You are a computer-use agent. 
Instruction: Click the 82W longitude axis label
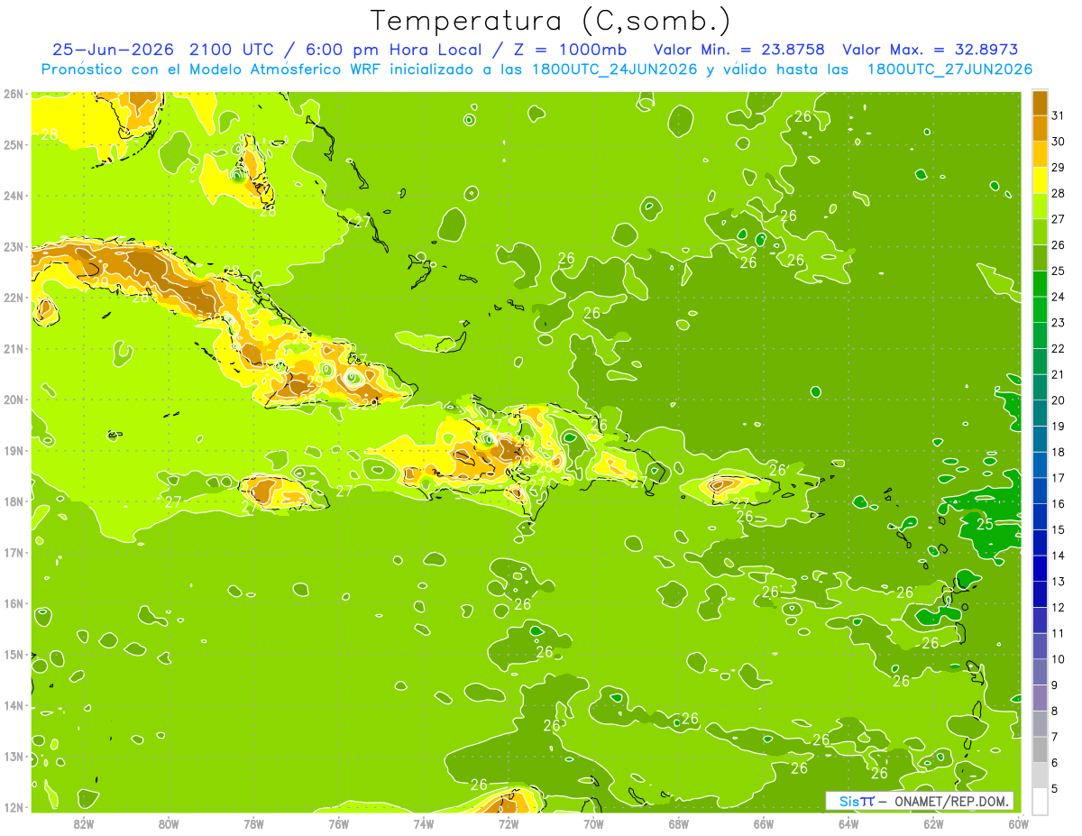pos(84,822)
